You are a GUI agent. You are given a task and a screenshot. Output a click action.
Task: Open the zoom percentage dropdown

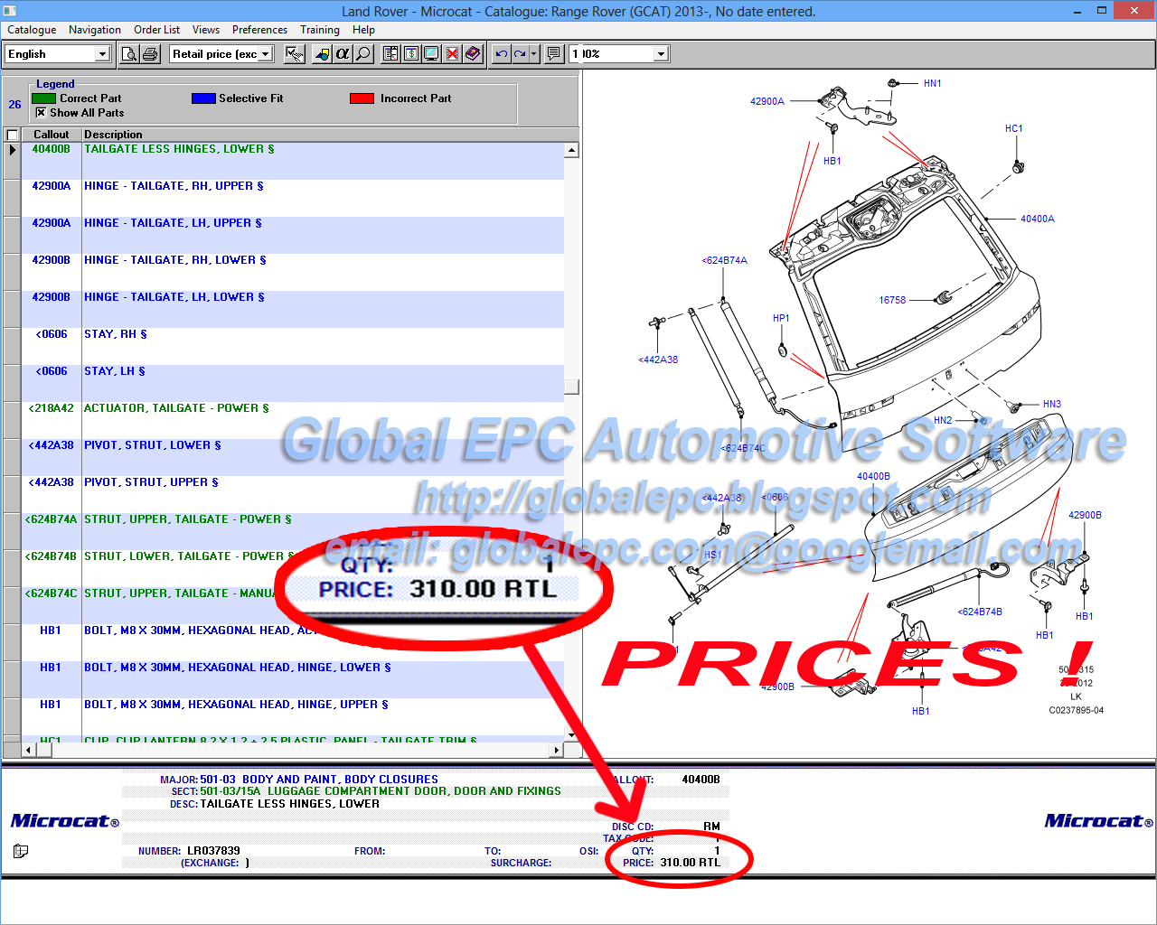pos(661,54)
